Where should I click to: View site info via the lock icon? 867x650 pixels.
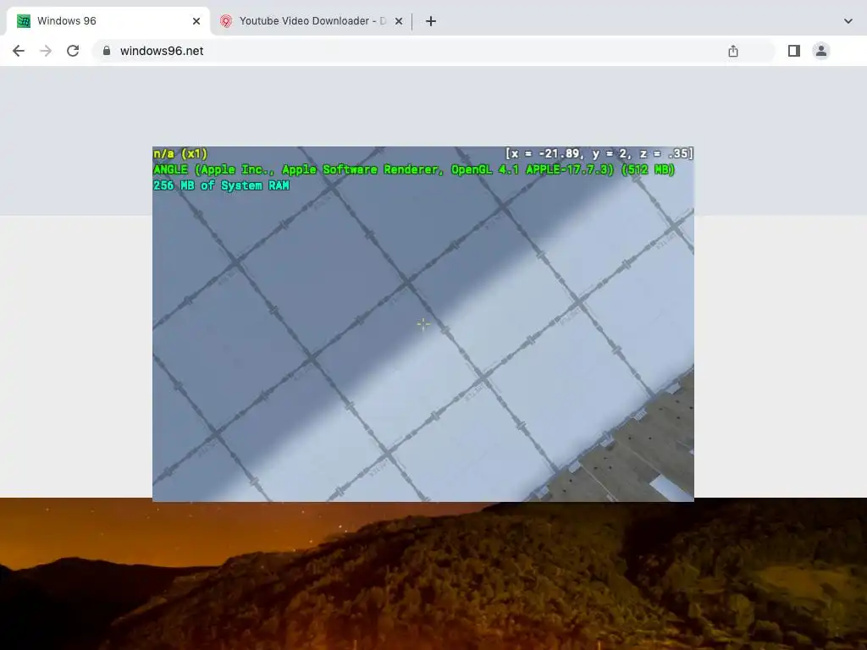click(107, 51)
